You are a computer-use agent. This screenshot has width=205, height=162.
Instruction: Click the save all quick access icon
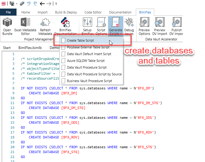click(x=22, y=4)
